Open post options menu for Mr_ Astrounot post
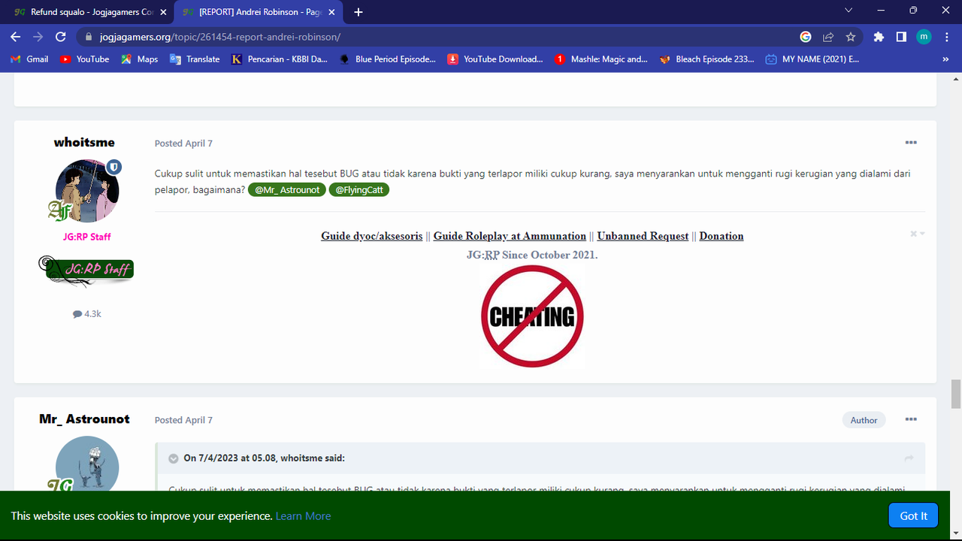 pyautogui.click(x=911, y=419)
